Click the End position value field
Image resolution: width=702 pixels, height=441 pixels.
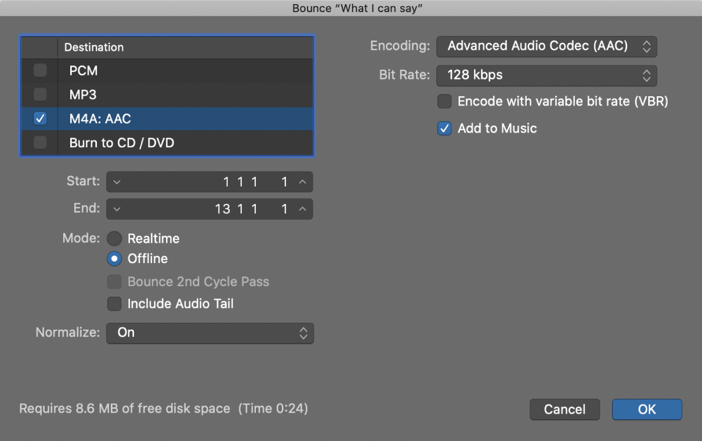209,209
